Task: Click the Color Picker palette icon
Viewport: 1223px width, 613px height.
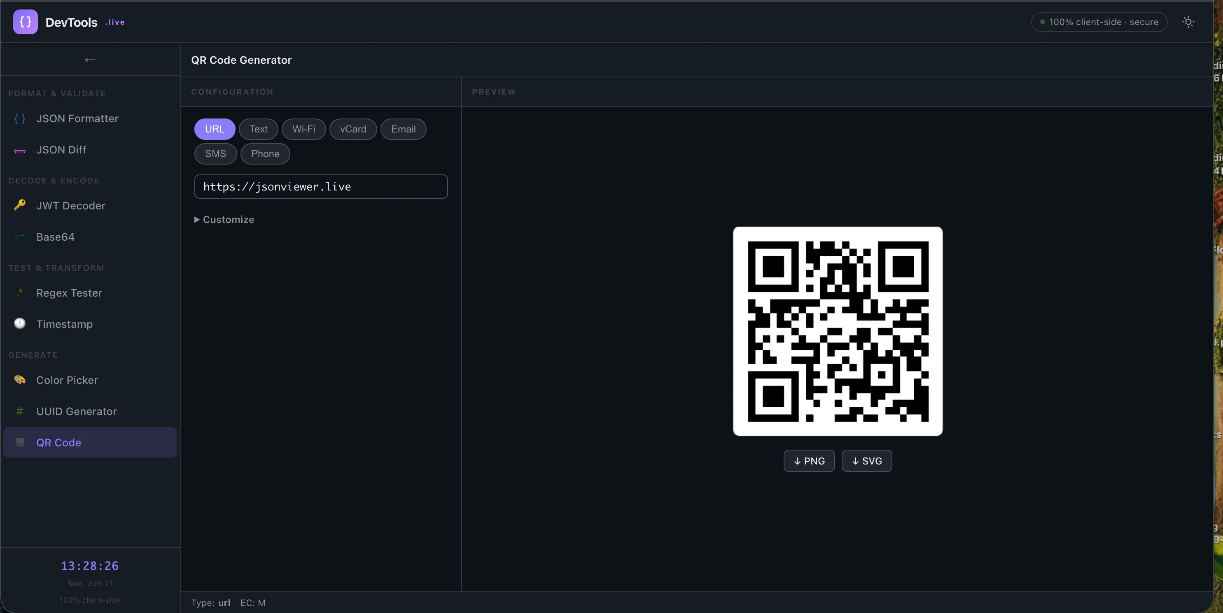Action: [19, 380]
